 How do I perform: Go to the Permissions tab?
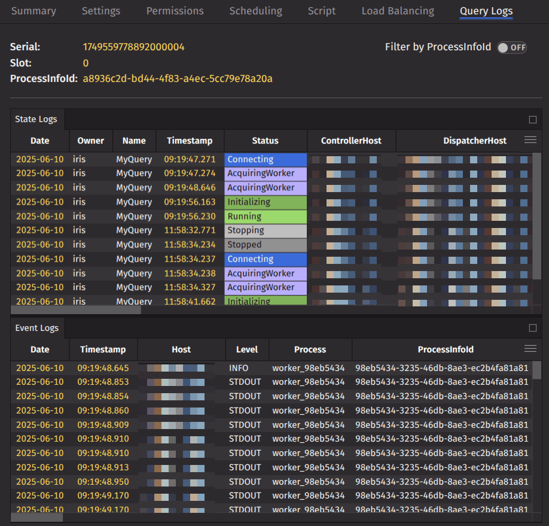click(x=175, y=11)
